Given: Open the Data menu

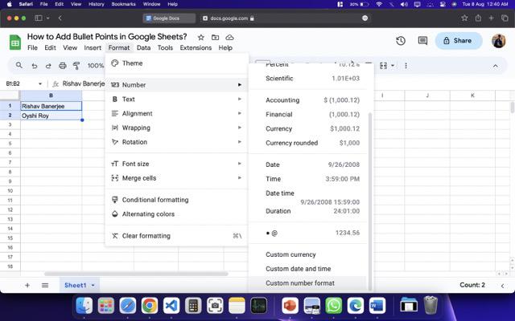Looking at the screenshot, I should pyautogui.click(x=143, y=48).
